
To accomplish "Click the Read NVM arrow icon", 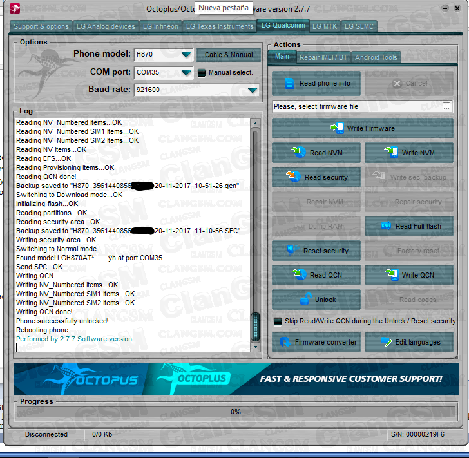I will (298, 152).
